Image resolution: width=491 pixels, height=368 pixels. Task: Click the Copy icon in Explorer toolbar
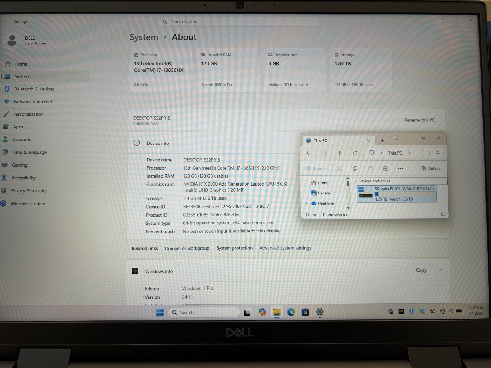tap(355, 168)
